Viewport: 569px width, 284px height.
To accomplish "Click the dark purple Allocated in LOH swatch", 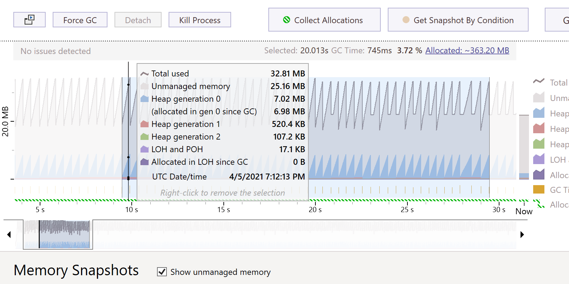I will [x=539, y=175].
